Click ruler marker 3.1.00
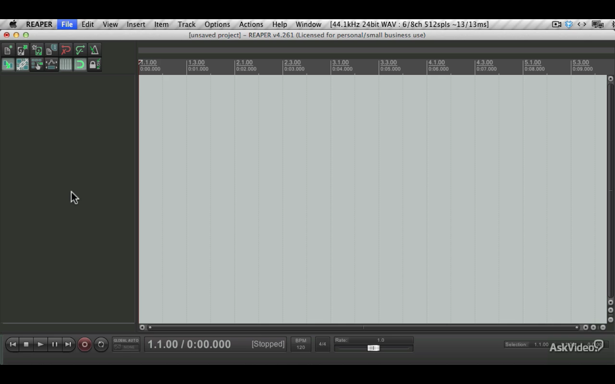This screenshot has width=615, height=384. tap(341, 62)
